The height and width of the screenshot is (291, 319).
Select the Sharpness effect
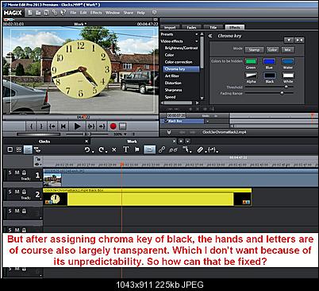point(173,90)
